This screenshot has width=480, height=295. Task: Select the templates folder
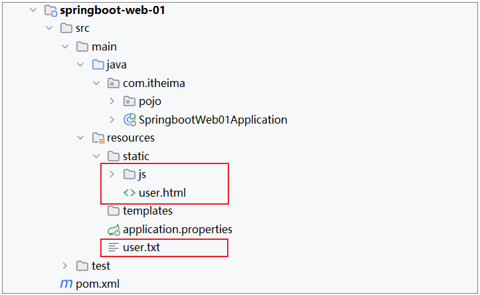click(x=147, y=211)
